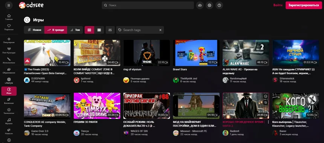
Task: Open Вселенная category in sidebar
Action: [9, 101]
